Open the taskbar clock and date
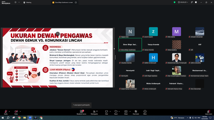 [204, 118]
